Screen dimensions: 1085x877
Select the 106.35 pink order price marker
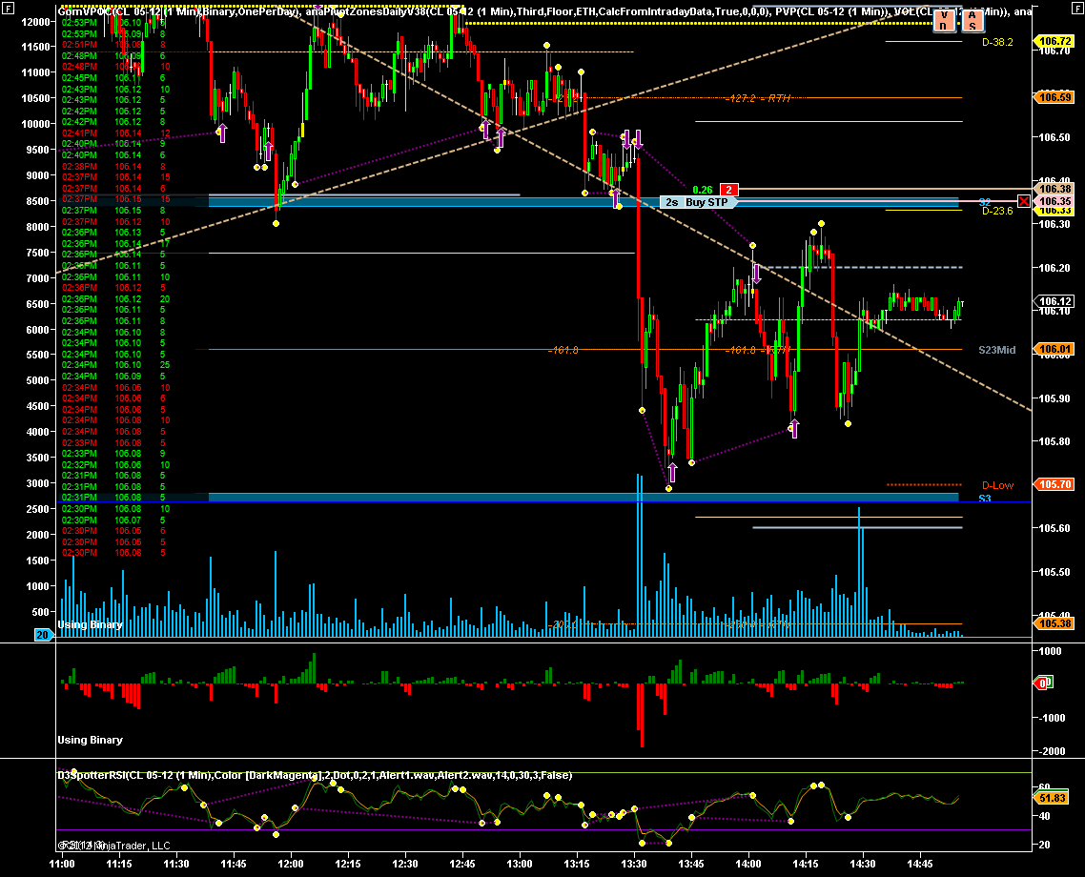1054,201
